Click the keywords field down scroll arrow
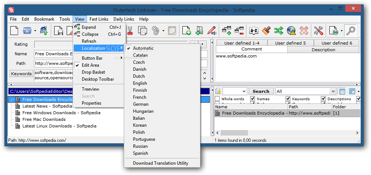Image resolution: width=371 pixels, height=175 pixels. click(x=205, y=78)
